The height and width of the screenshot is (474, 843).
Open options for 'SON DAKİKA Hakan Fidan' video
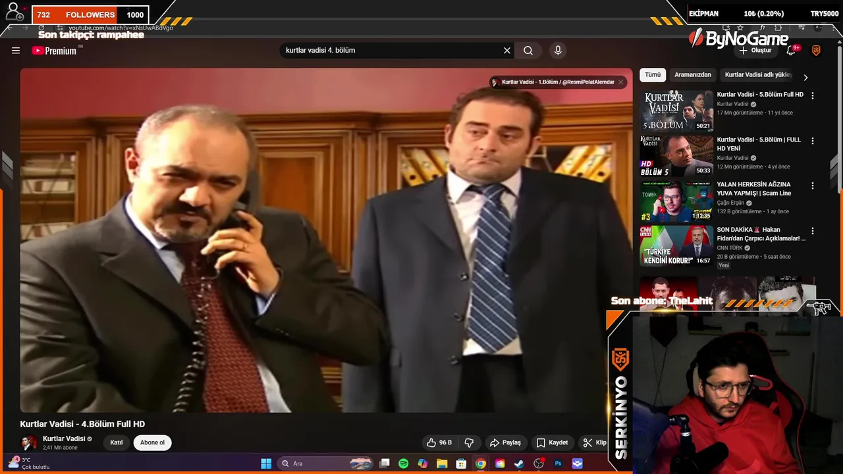812,231
